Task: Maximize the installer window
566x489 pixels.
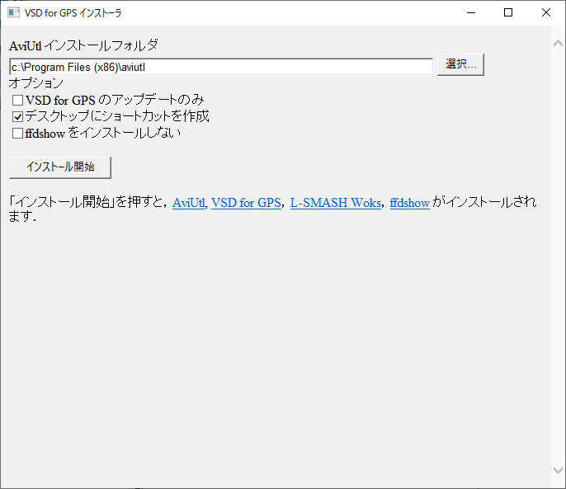Action: pos(508,12)
